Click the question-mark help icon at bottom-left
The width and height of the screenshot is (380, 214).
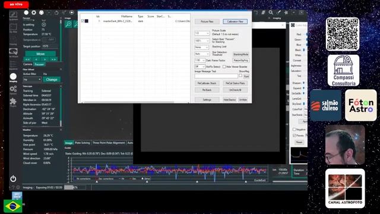pos(13,188)
